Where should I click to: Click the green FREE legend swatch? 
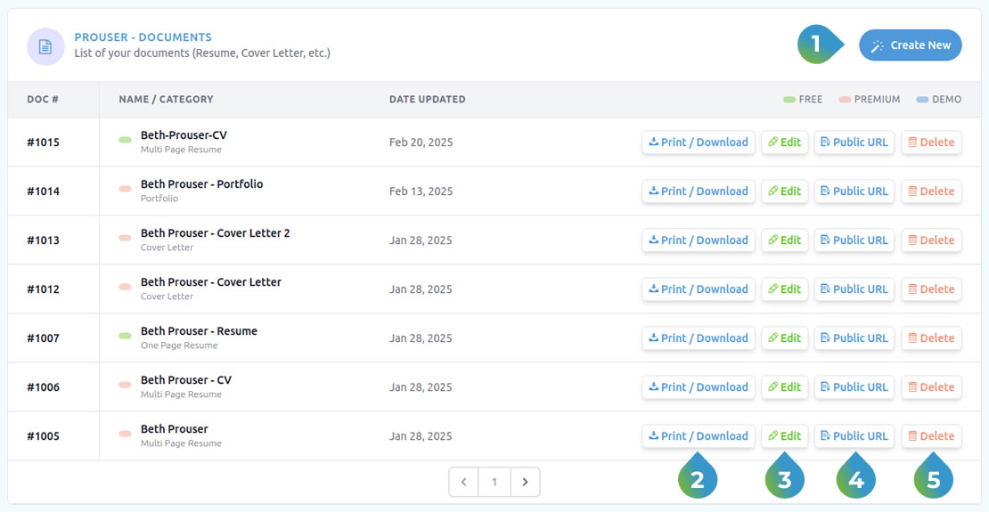tap(789, 100)
